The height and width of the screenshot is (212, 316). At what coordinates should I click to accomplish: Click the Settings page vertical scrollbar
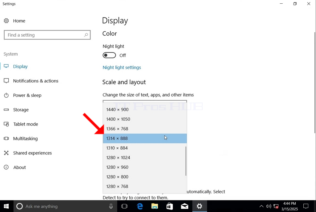click(x=315, y=82)
